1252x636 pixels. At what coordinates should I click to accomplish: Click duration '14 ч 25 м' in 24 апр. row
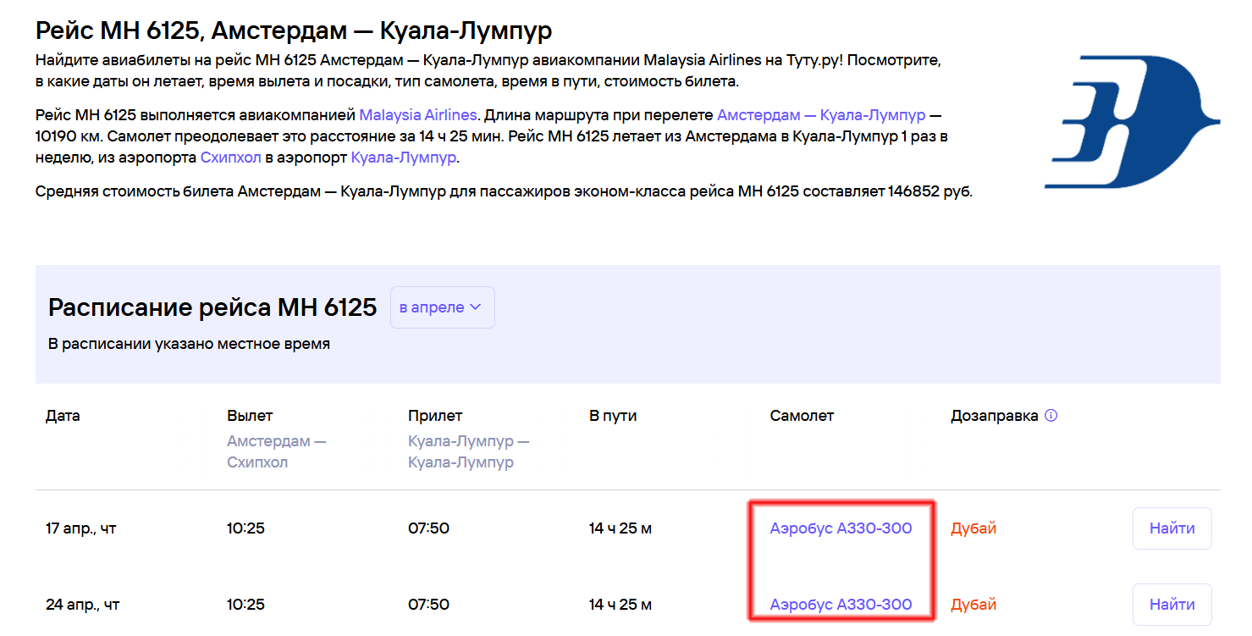[x=620, y=605]
